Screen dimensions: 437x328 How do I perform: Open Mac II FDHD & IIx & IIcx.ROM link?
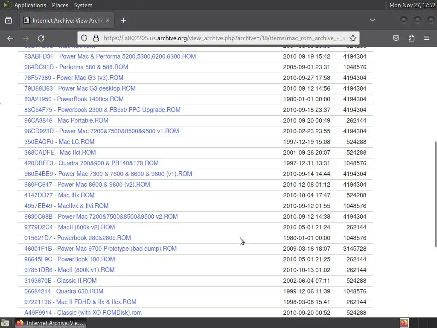coord(80,302)
